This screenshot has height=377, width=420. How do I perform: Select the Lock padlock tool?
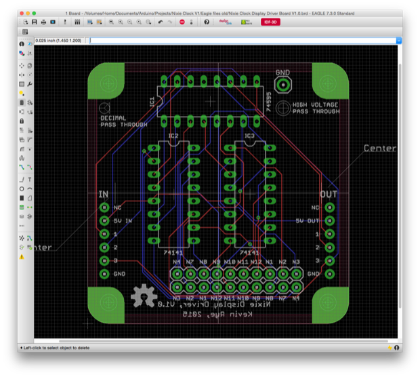(22, 121)
